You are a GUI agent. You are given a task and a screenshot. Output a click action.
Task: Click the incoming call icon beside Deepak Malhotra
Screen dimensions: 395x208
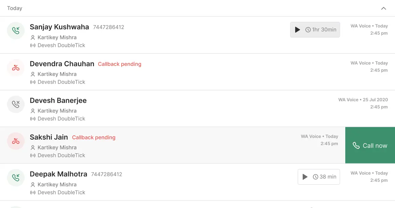point(16,177)
